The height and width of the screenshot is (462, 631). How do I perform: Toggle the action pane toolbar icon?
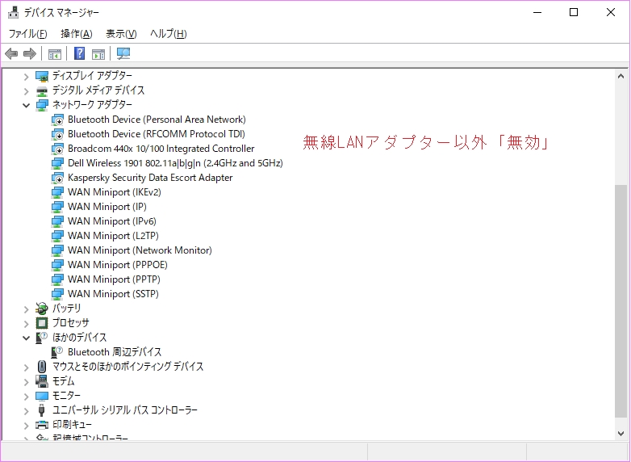coord(98,53)
